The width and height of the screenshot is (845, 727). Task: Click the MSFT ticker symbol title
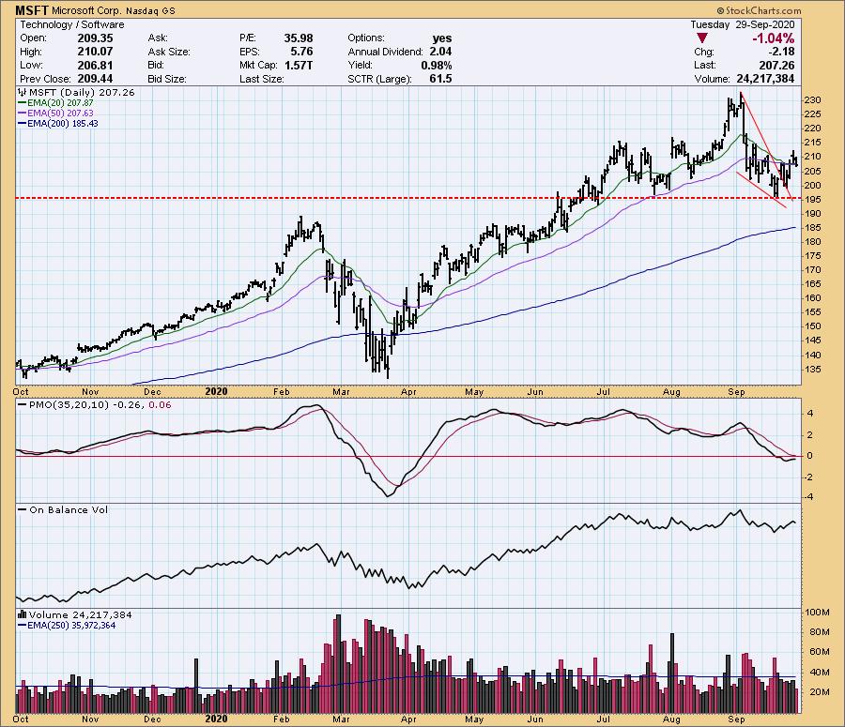[x=32, y=10]
